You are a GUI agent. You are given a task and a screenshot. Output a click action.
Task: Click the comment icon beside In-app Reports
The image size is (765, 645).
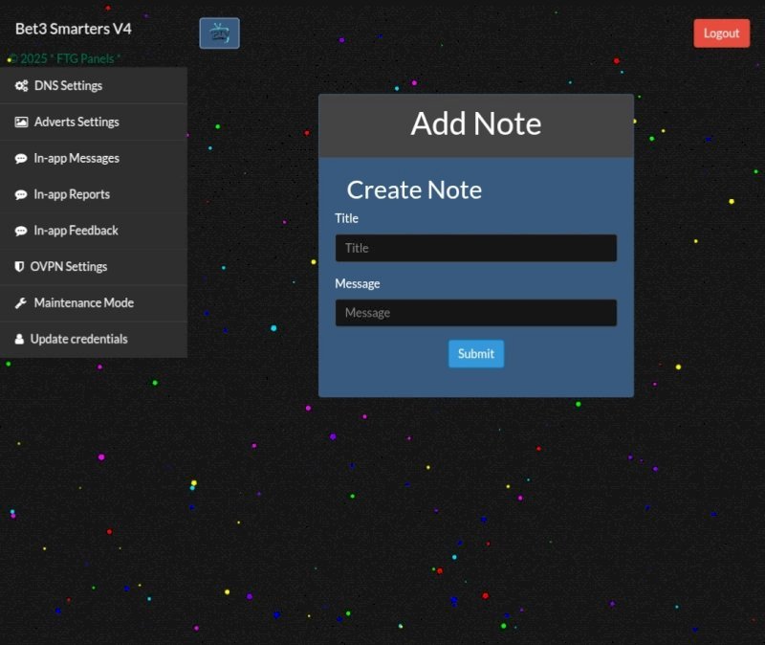coord(21,194)
